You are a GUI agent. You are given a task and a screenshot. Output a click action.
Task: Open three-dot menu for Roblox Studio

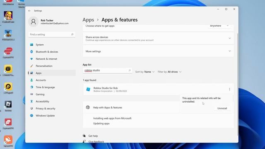pyautogui.click(x=229, y=89)
